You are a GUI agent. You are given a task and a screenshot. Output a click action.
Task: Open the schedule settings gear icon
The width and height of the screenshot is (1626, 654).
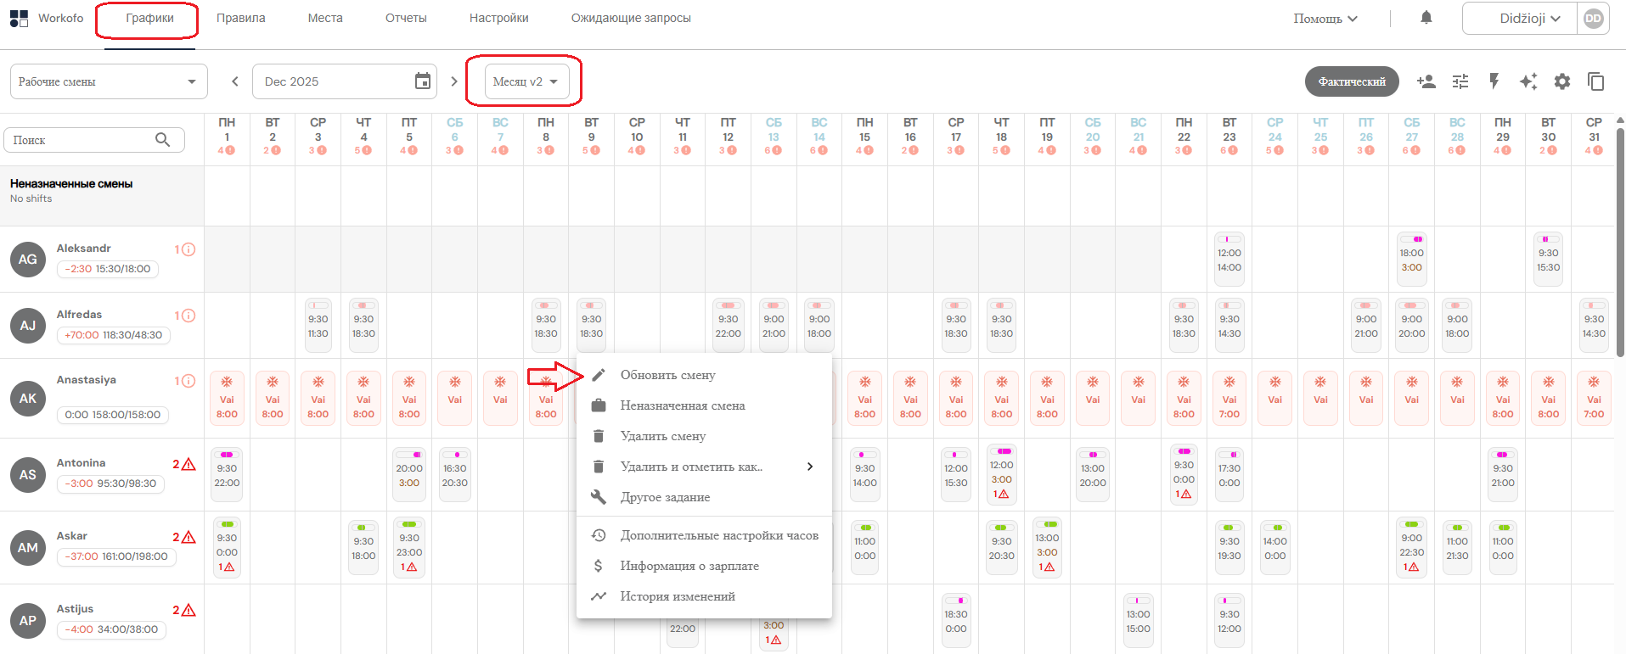pos(1562,81)
